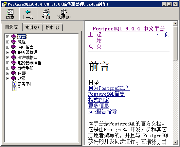Image resolution: width=180 pixels, height=147 pixels.
Task: Expand the 服务器管理 tree node
Action: tap(8, 52)
